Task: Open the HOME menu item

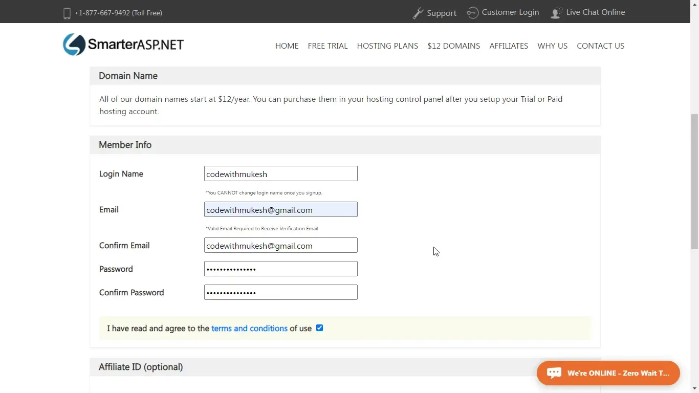Action: (287, 46)
